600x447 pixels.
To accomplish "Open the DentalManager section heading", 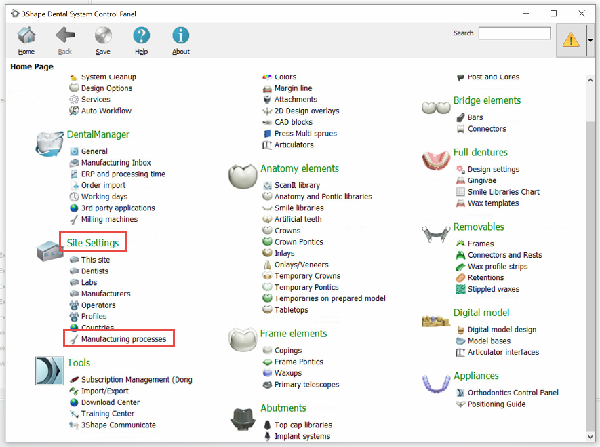I will [x=98, y=134].
